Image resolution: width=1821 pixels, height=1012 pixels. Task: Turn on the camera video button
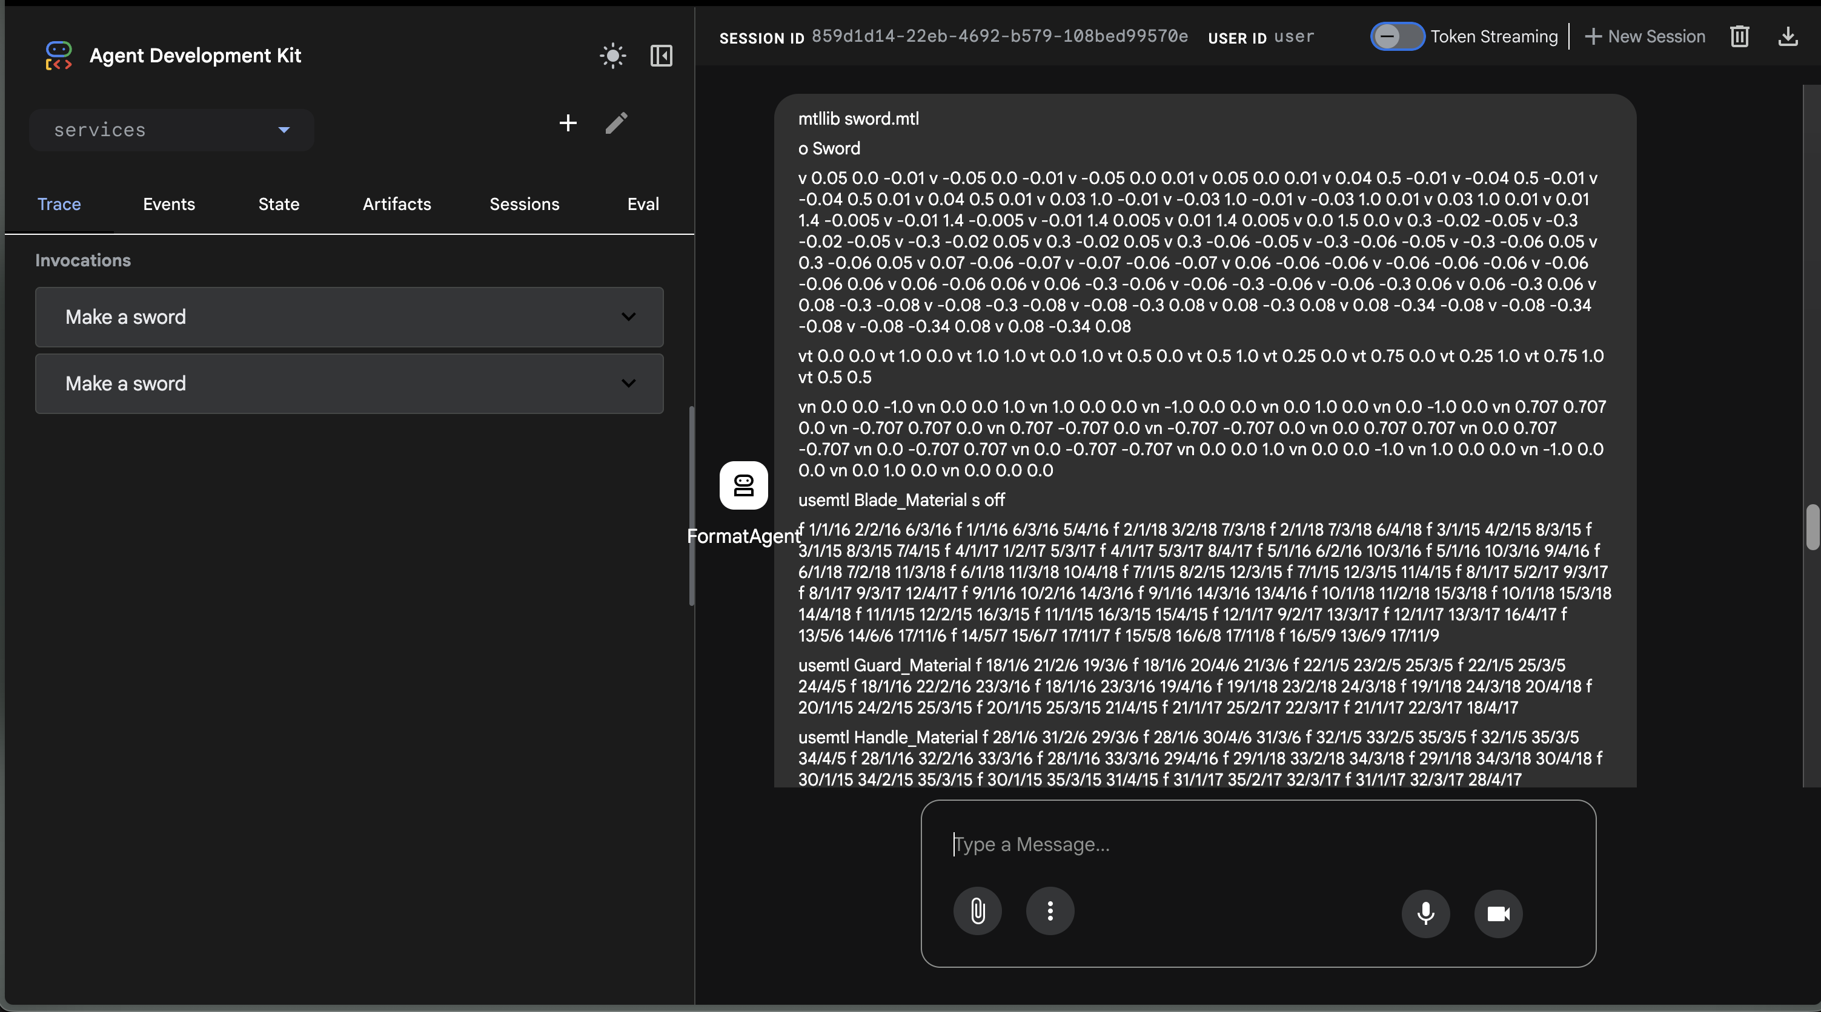click(1498, 913)
